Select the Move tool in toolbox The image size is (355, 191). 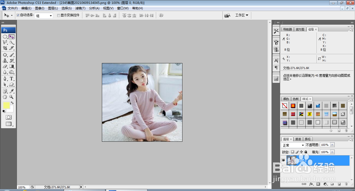coord(12,37)
